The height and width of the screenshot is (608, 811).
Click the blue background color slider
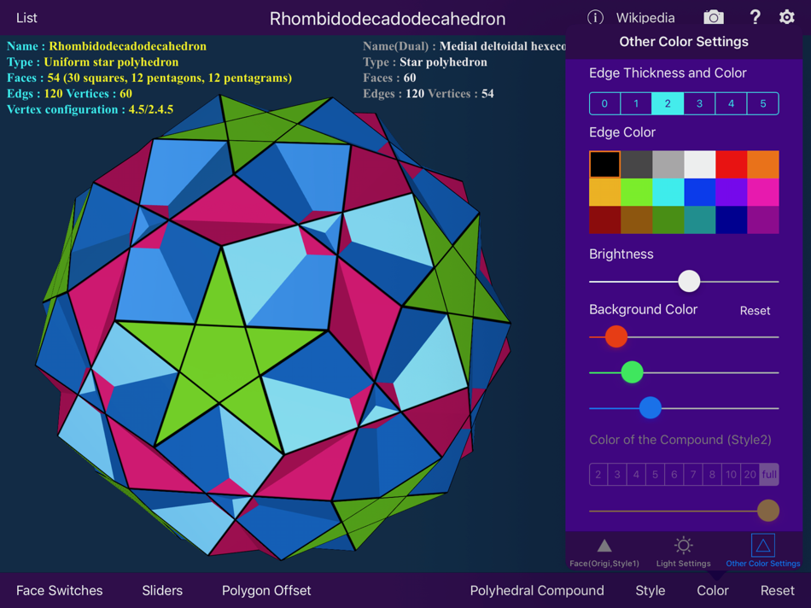tap(651, 407)
